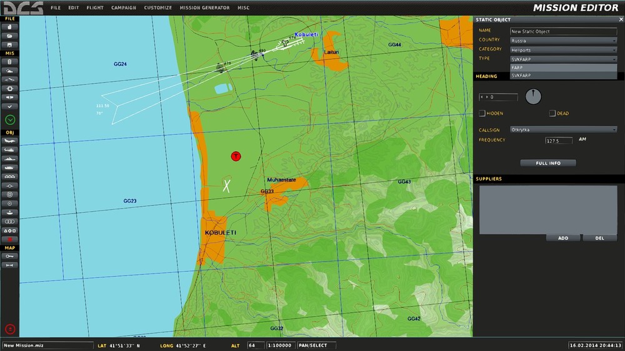Select the helicopter group tool
This screenshot has width=625, height=351.
(10, 150)
